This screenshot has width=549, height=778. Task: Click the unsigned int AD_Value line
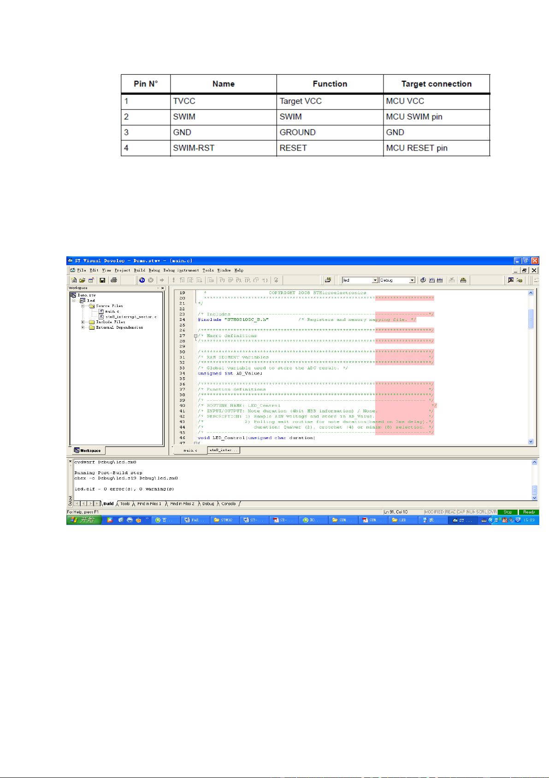coord(230,373)
